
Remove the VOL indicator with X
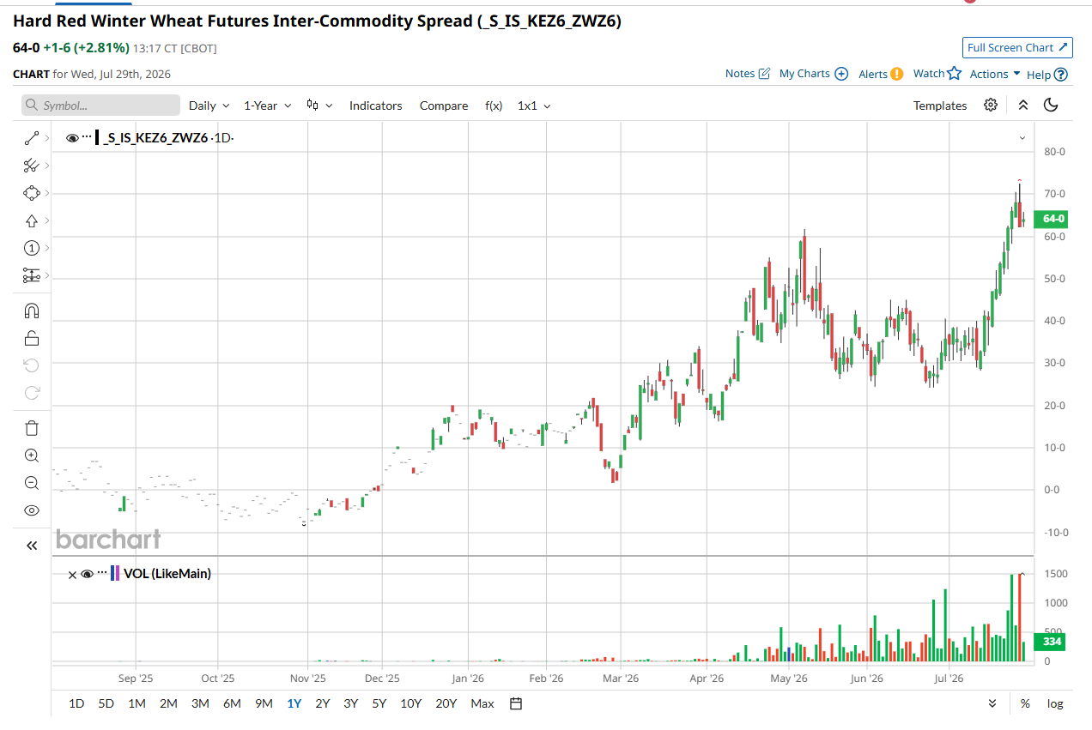(x=72, y=574)
